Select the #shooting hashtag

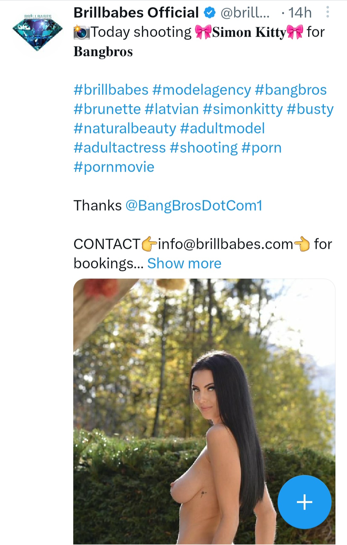tap(204, 148)
